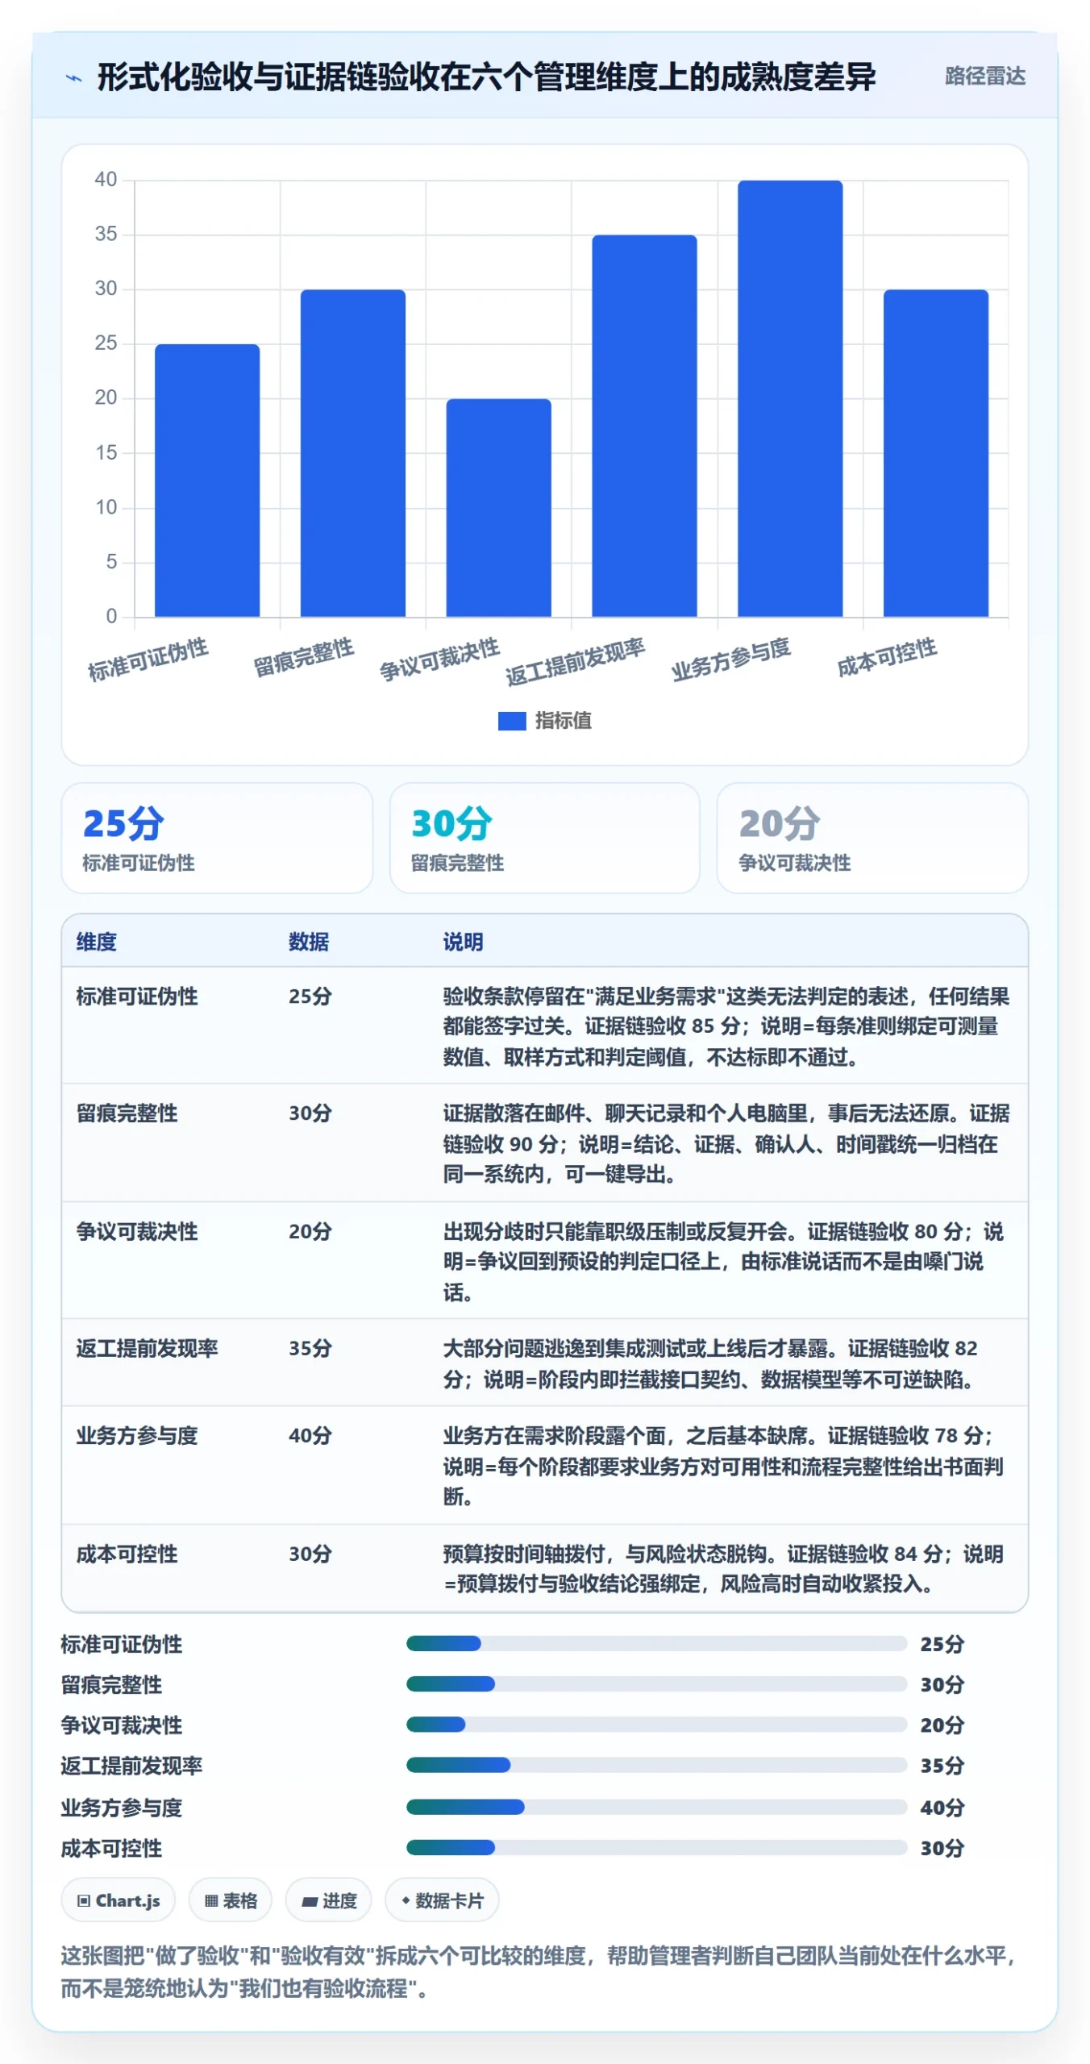Click the 数据 column header
This screenshot has height=2064, width=1090.
point(309,942)
